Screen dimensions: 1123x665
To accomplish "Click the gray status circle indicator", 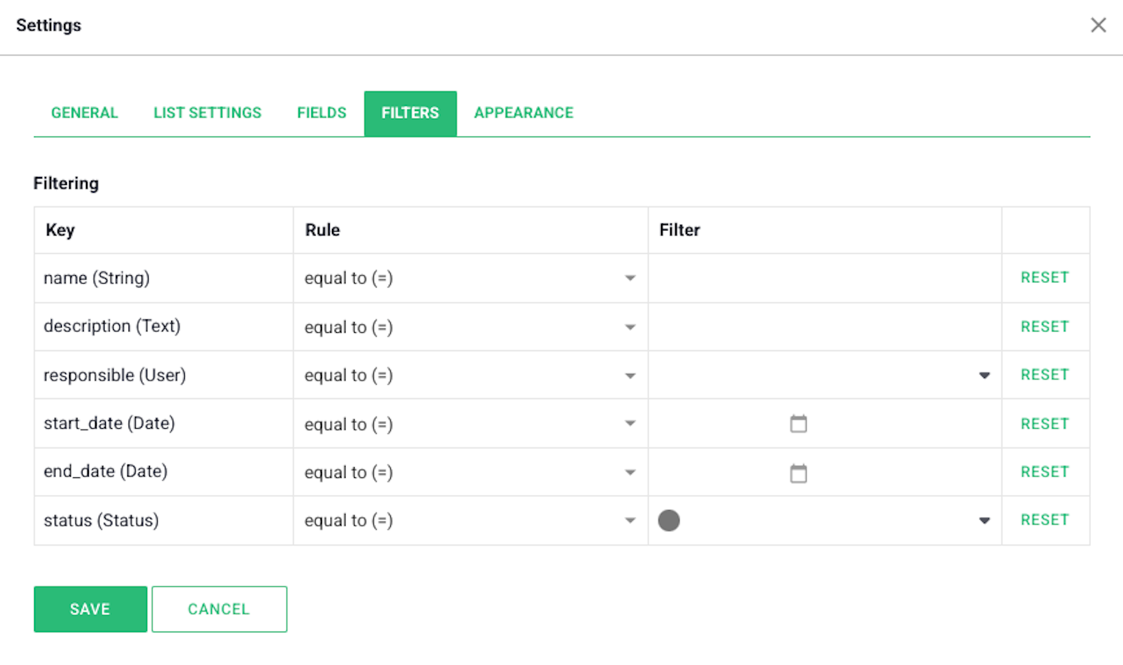I will [669, 521].
